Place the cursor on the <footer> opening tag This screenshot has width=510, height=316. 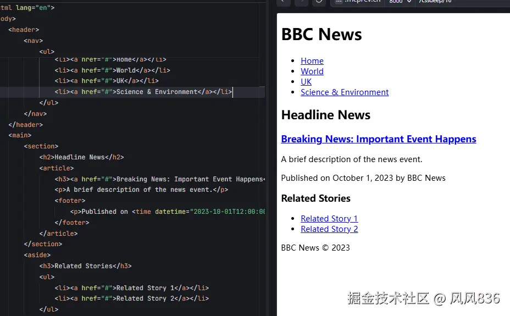click(70, 201)
